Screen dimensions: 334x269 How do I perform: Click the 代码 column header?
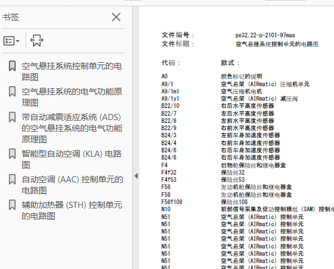[x=171, y=63]
